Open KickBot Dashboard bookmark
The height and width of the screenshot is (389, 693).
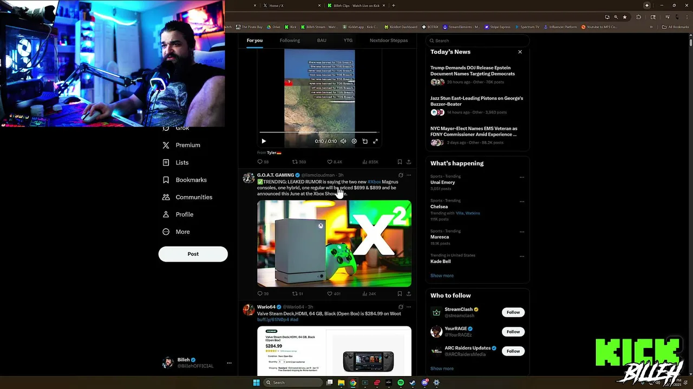401,27
